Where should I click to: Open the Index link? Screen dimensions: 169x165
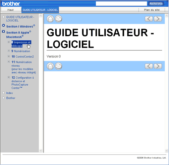[9, 93]
